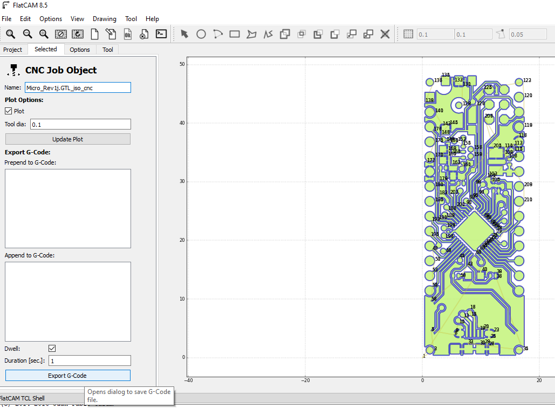The width and height of the screenshot is (555, 408).
Task: Toggle the Dwell checkbox
Action: pyautogui.click(x=52, y=349)
